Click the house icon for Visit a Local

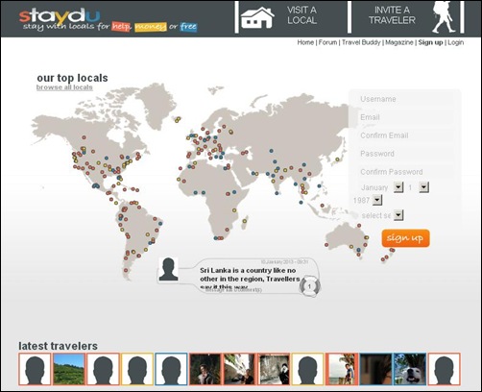(257, 17)
